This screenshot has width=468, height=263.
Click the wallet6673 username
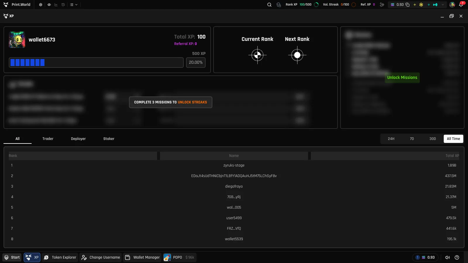pyautogui.click(x=42, y=40)
